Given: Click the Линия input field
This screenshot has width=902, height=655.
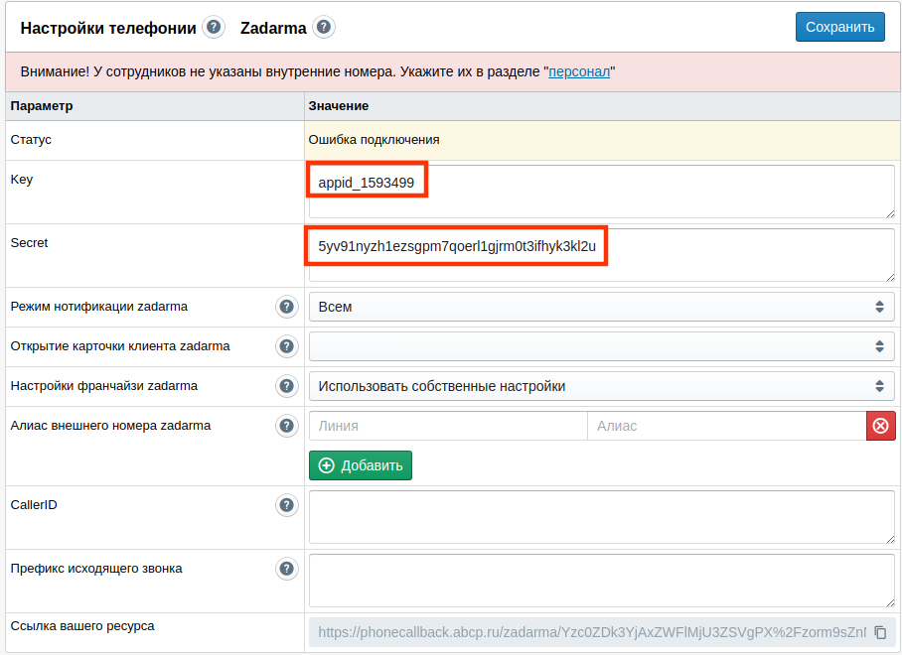Looking at the screenshot, I should (448, 426).
